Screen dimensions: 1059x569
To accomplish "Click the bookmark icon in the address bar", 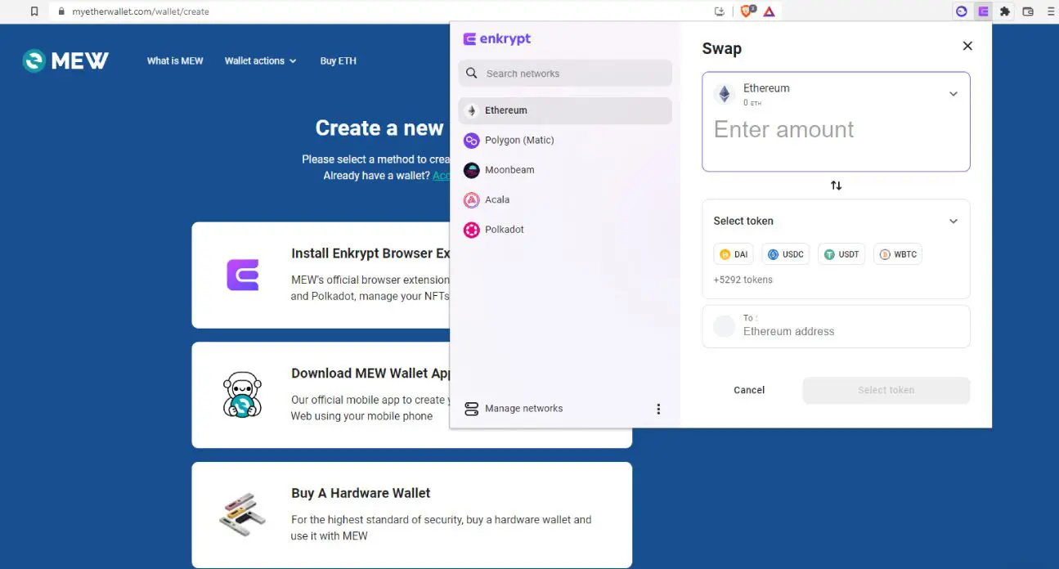I will click(x=34, y=11).
